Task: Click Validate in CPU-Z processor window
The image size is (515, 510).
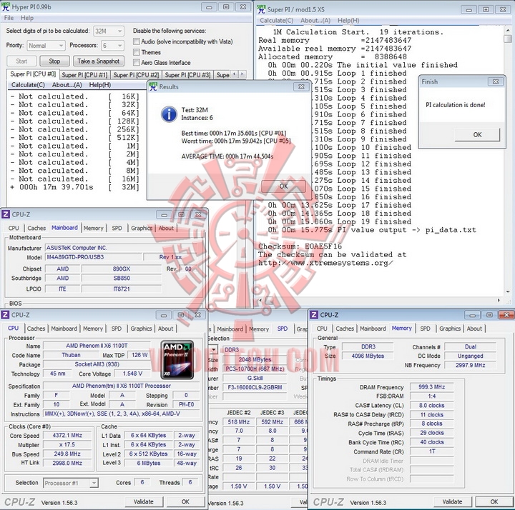Action: pyautogui.click(x=143, y=501)
